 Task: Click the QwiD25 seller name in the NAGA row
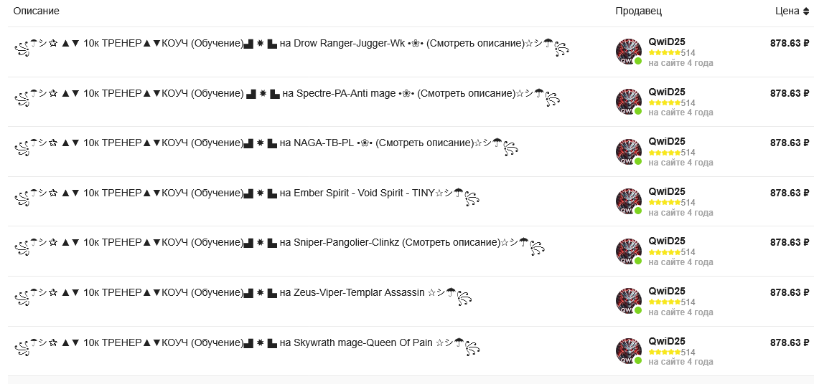pyautogui.click(x=667, y=141)
